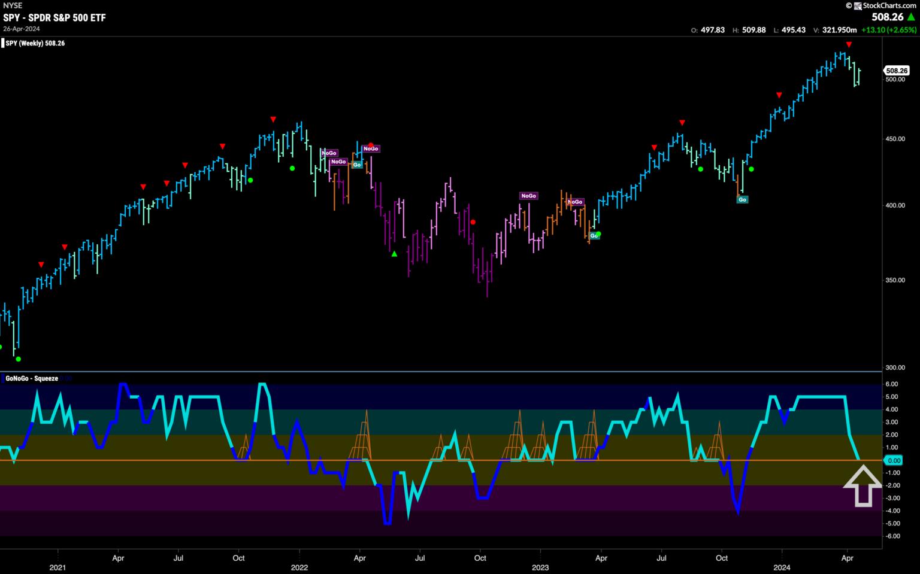Click the red dot marker near October 2022
The image size is (920, 574).
473,222
